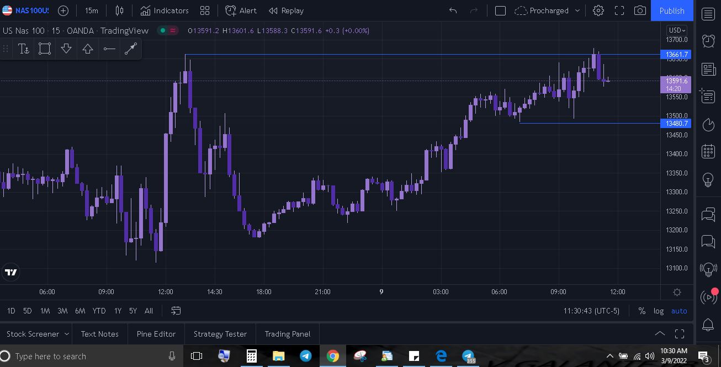Open the Text Notes tab
The width and height of the screenshot is (721, 367).
point(100,334)
